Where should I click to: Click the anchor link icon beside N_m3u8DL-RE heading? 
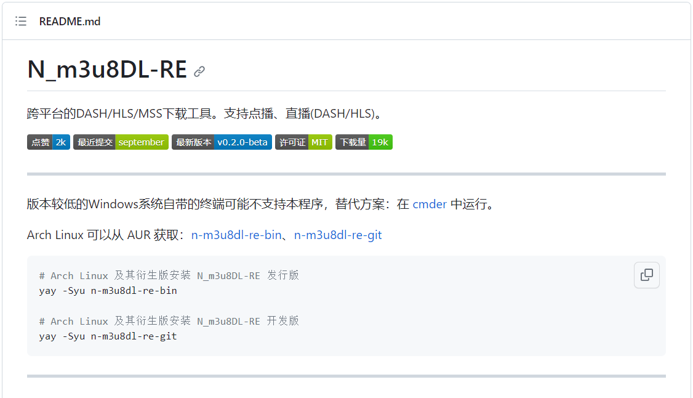[x=199, y=71]
